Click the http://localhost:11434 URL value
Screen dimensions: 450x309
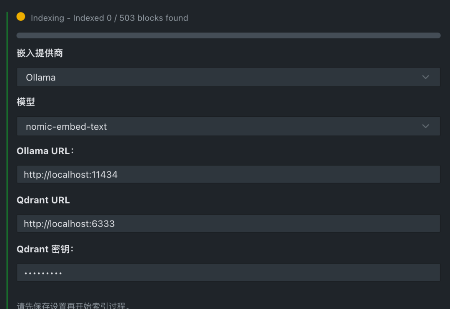coord(70,174)
